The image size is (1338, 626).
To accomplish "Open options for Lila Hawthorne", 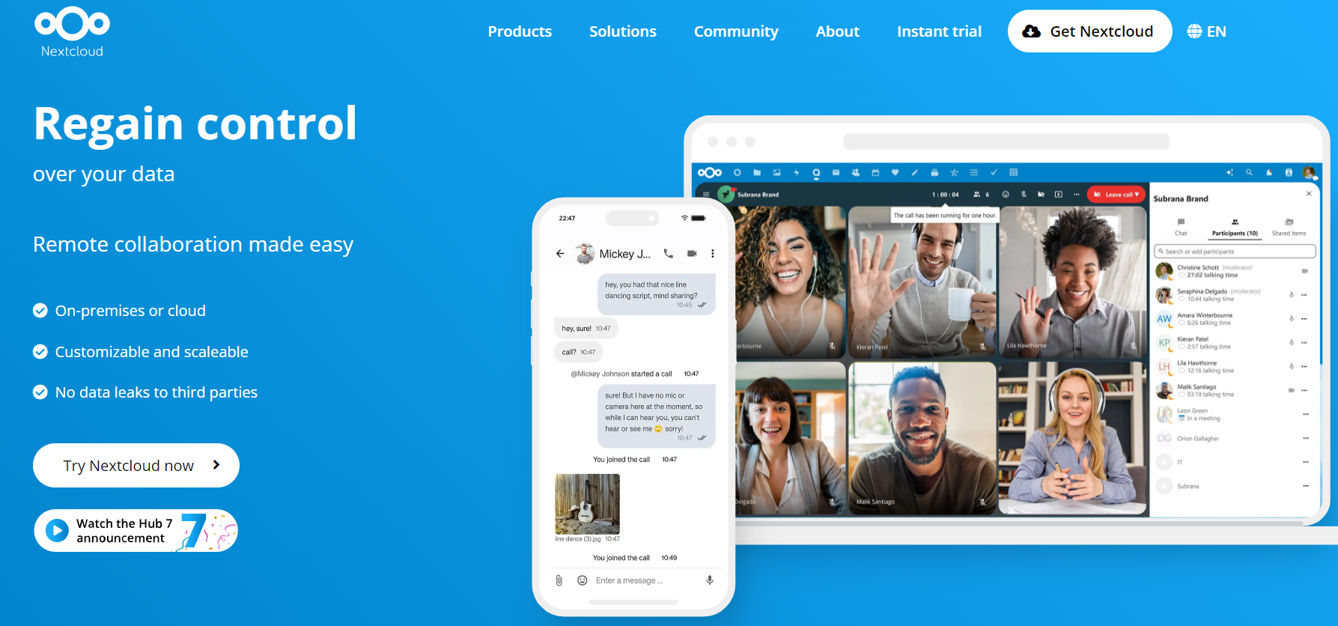I will 1304,367.
